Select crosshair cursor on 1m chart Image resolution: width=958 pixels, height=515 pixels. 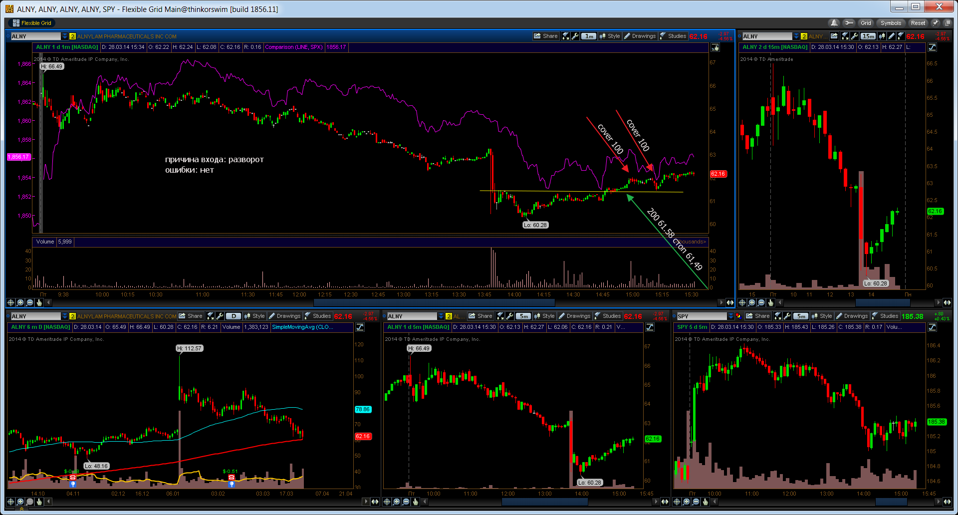pos(10,302)
